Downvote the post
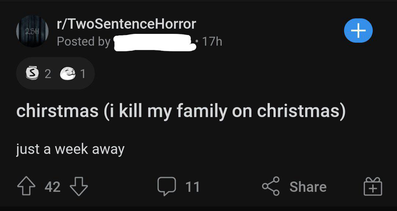This screenshot has width=397, height=211. click(x=79, y=186)
